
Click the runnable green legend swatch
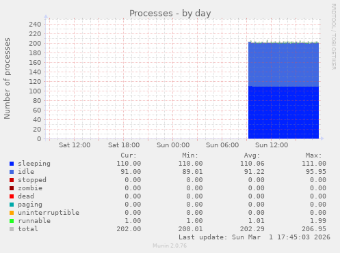click(12, 221)
